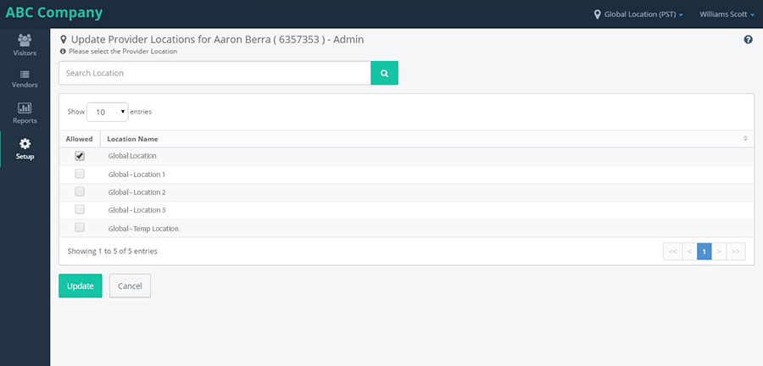This screenshot has width=763, height=366.
Task: Go to last page of results
Action: click(736, 252)
